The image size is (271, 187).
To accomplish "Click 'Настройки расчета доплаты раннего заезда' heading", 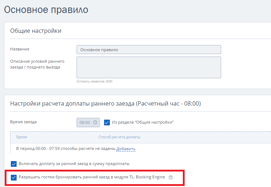I will (x=106, y=103).
